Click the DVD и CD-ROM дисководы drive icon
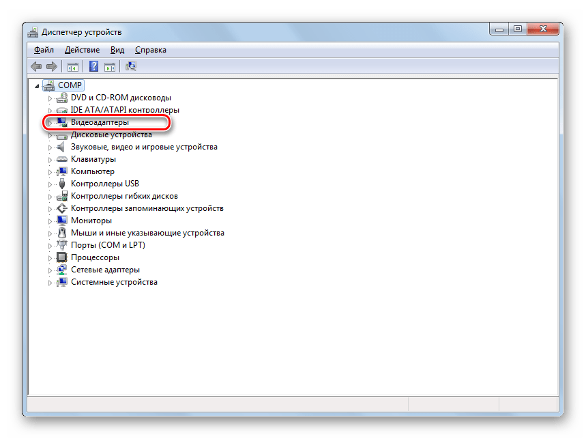Screen dimensions: 586x439 [62, 98]
